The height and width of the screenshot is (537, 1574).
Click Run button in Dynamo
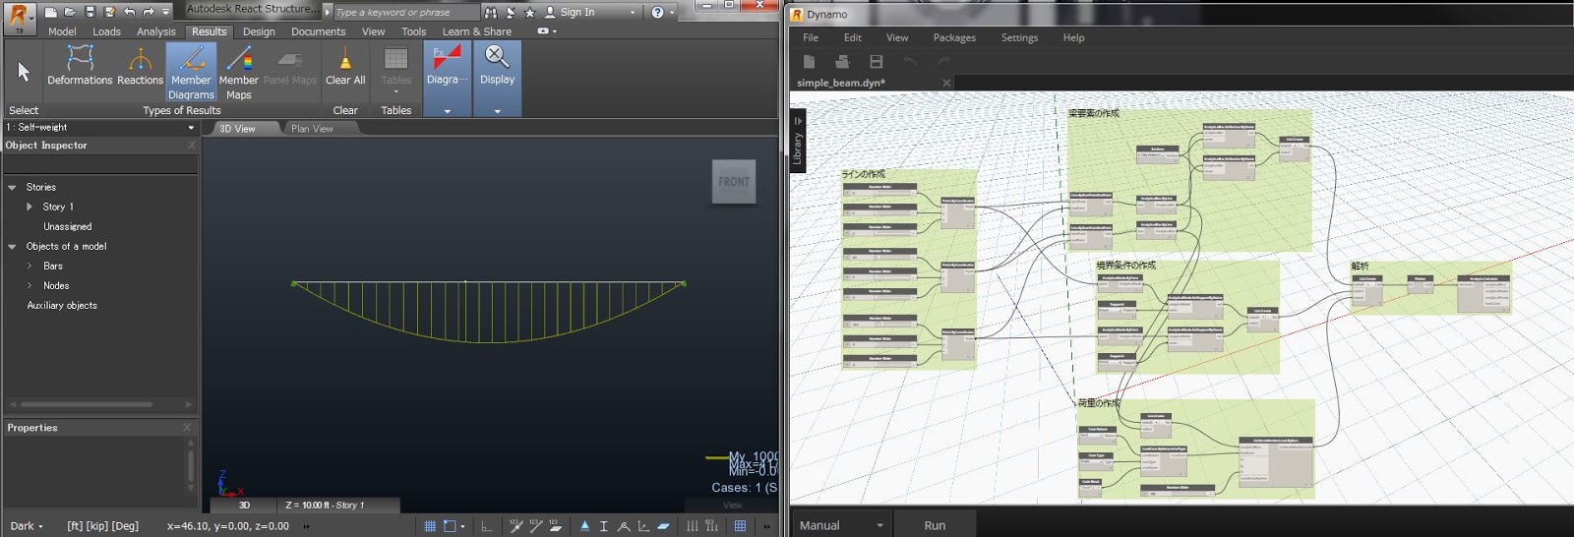click(x=935, y=525)
